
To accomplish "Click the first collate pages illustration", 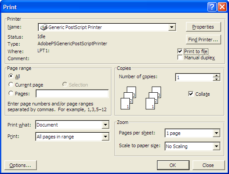I will click(128, 98).
